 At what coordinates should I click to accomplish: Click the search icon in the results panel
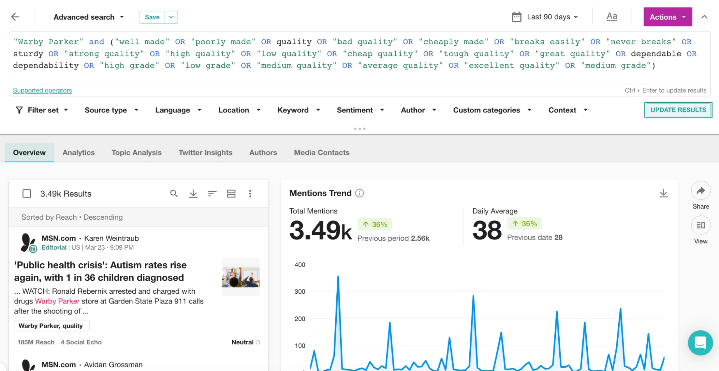coord(174,194)
